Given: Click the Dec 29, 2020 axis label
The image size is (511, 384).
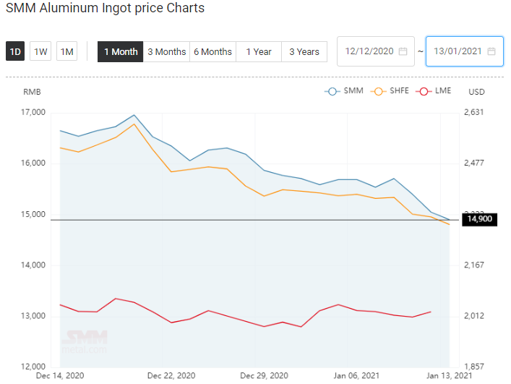Looking at the screenshot, I should pyautogui.click(x=264, y=375).
